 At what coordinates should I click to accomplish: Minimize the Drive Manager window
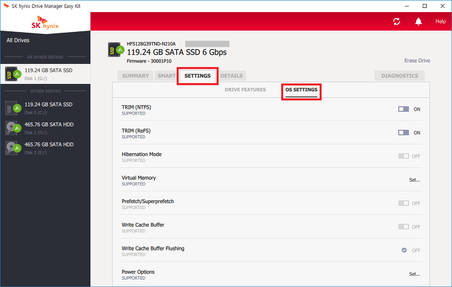click(x=407, y=6)
